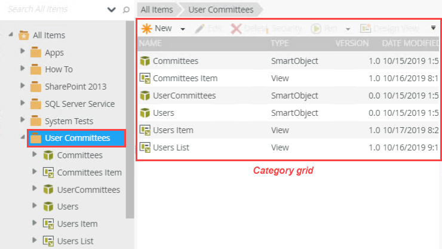Select User Committees breadcrumb

[x=220, y=10]
